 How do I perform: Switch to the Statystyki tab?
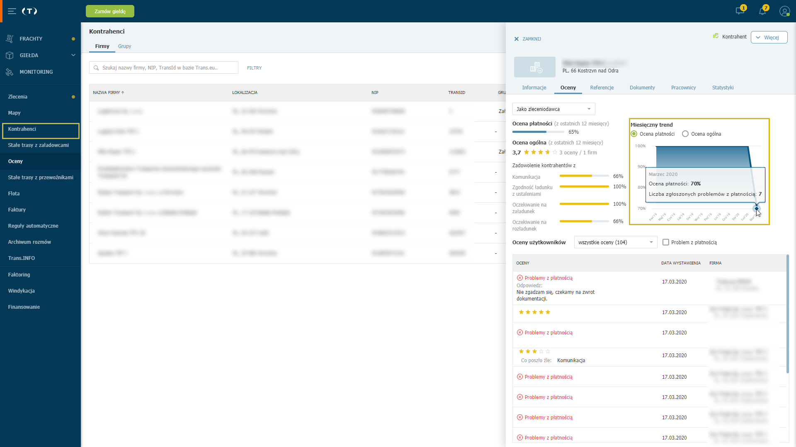click(723, 88)
